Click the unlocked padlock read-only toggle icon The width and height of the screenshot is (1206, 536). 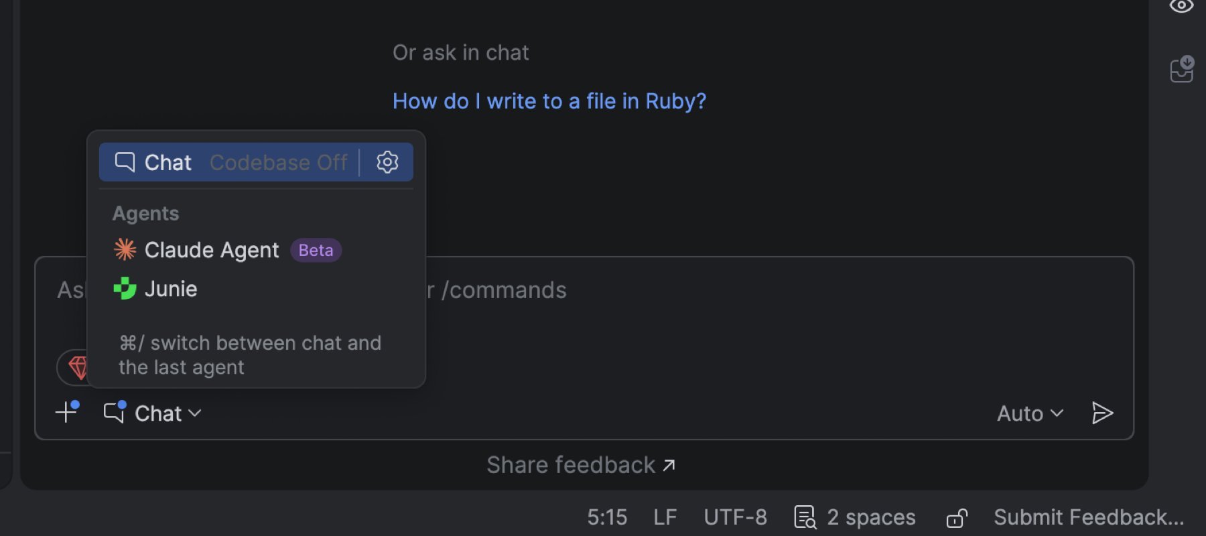point(957,518)
